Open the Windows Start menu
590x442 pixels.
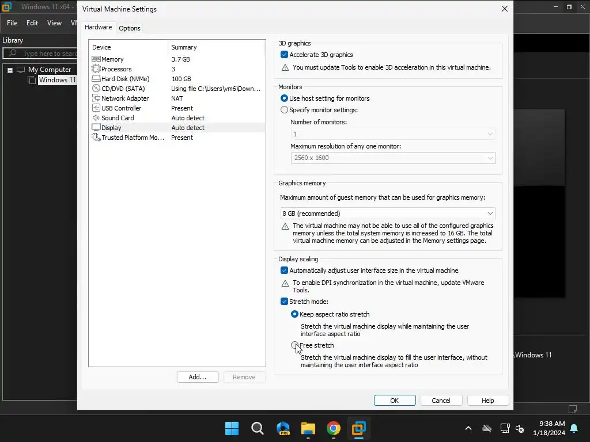[232, 428]
